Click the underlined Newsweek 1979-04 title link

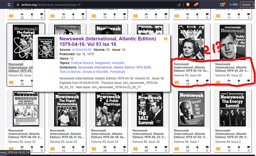tap(20, 67)
